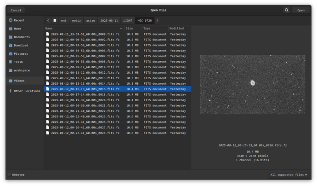The image size is (317, 186).
Task: Open Other Locations in the sidebar
Action: pos(25,91)
